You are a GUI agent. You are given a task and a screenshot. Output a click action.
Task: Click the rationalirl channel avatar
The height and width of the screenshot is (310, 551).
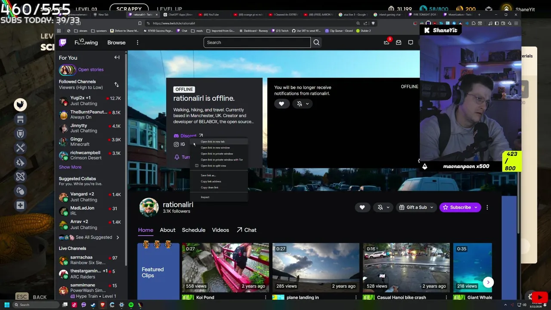[149, 207]
